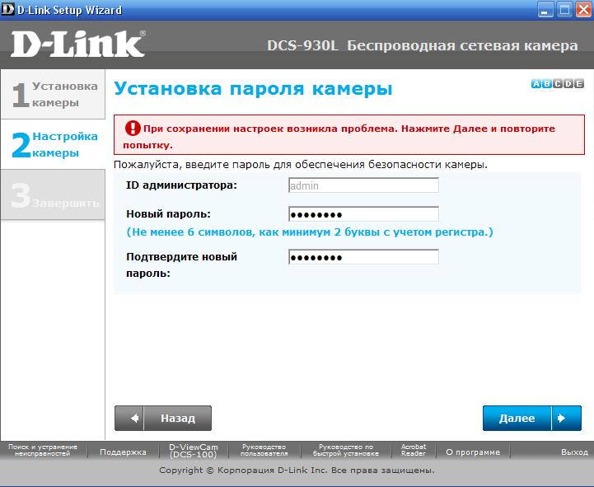594x487 pixels.
Task: Open the Поддержка link
Action: coord(123,452)
